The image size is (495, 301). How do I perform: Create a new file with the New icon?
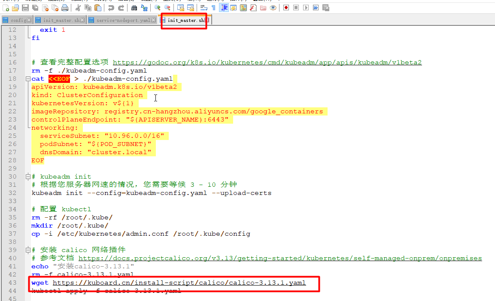[x=6, y=8]
